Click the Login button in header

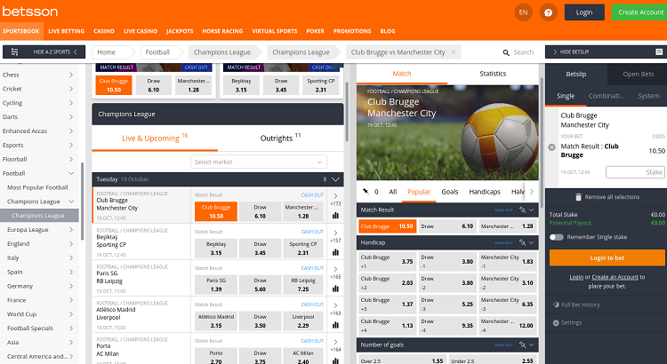584,12
